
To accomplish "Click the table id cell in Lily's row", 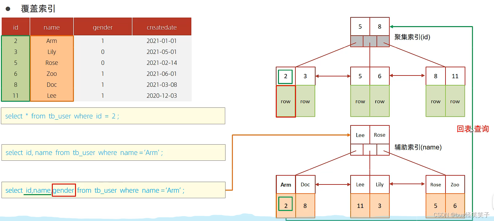I will tap(16, 52).
